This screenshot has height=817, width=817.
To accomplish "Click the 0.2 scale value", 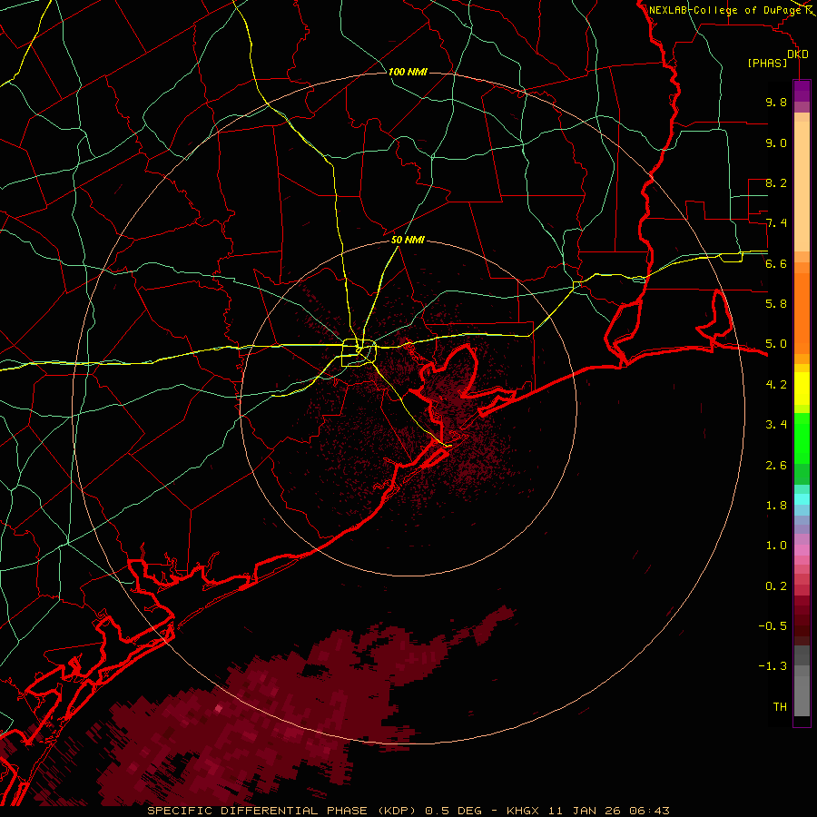I will coord(776,586).
